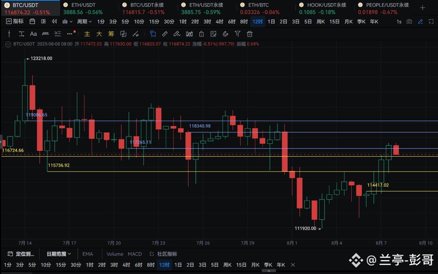The width and height of the screenshot is (438, 274).
Task: Select 4时 in top timeframe bar
Action: point(219,22)
